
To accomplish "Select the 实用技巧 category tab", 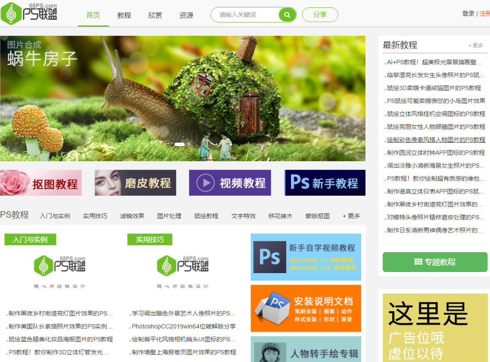I will point(95,216).
